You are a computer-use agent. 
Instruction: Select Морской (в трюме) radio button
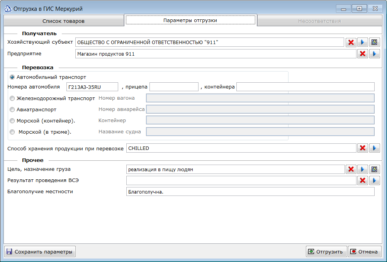(12, 132)
